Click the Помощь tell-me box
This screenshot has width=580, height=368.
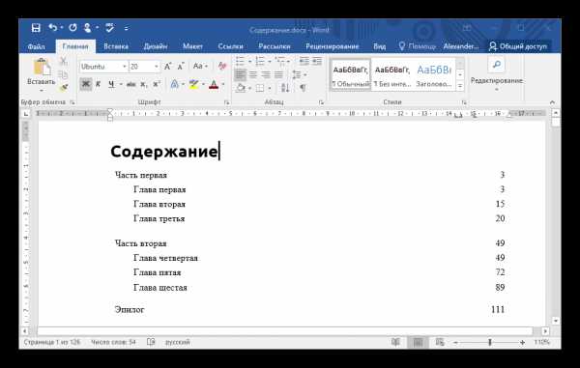(x=418, y=46)
